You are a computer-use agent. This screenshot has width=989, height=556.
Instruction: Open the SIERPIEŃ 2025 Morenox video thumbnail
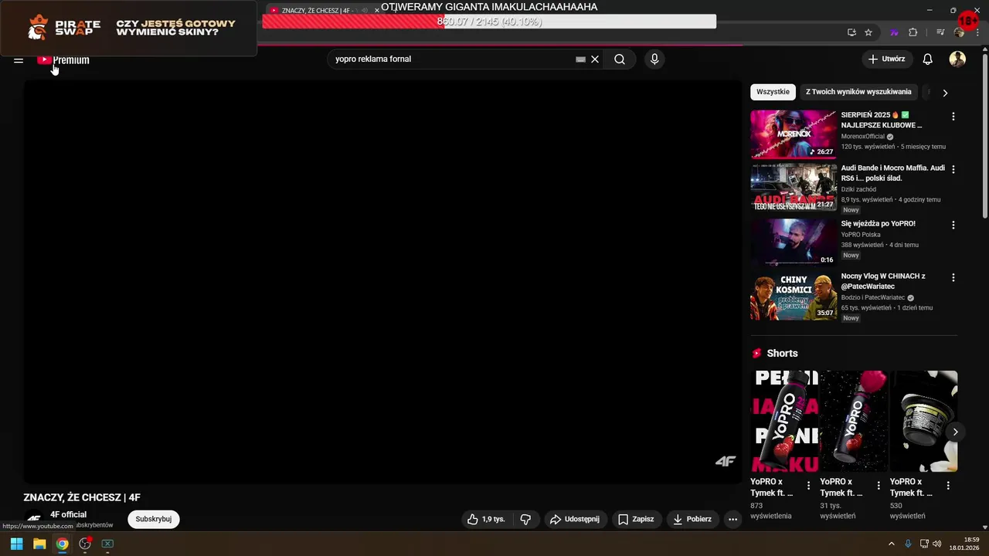click(x=793, y=134)
